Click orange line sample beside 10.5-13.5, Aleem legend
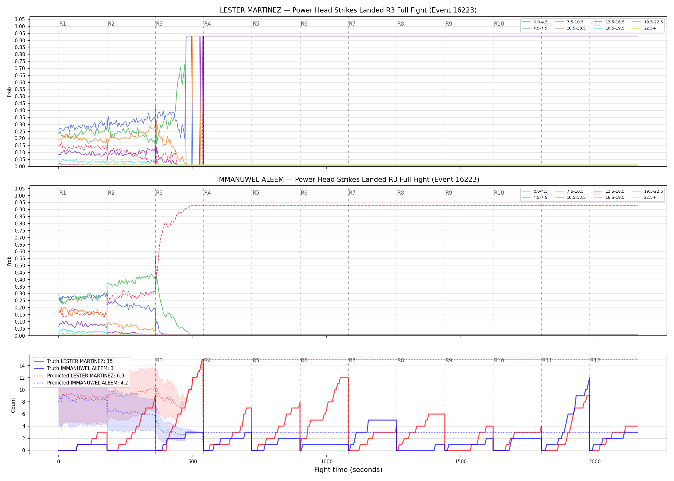The height and width of the screenshot is (481, 674). pos(559,198)
